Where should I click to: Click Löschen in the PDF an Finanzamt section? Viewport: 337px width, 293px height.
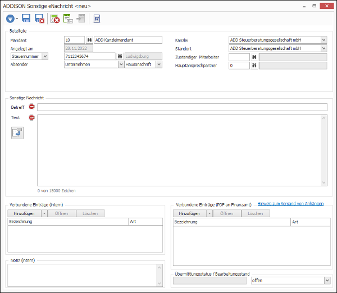pyautogui.click(x=256, y=213)
